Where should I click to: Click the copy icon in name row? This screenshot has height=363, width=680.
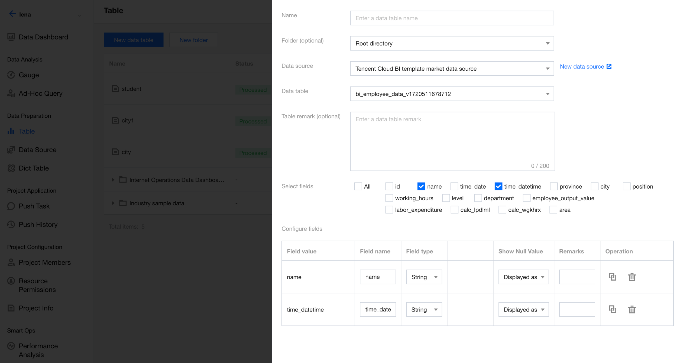[x=612, y=277]
